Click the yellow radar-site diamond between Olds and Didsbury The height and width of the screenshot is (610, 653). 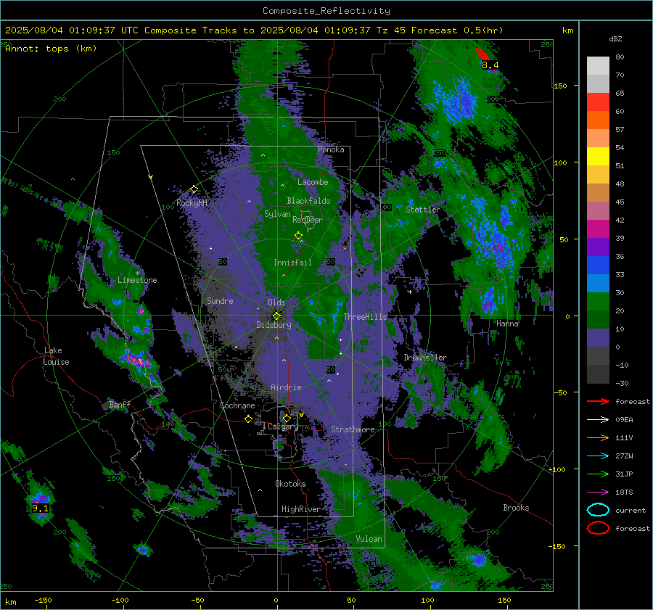point(276,316)
